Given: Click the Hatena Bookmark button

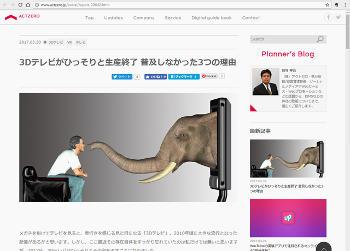Looking at the screenshot, I should [x=183, y=77].
